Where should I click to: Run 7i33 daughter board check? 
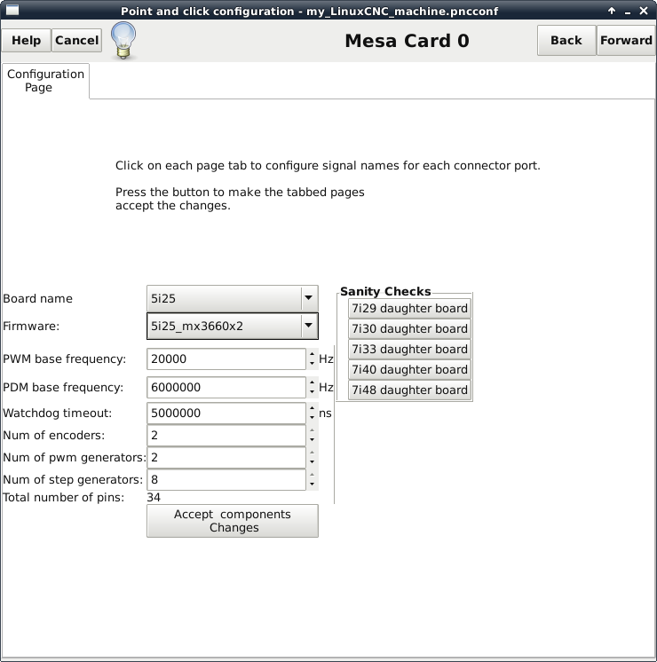(x=408, y=350)
